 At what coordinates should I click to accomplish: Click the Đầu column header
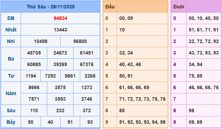110,7
